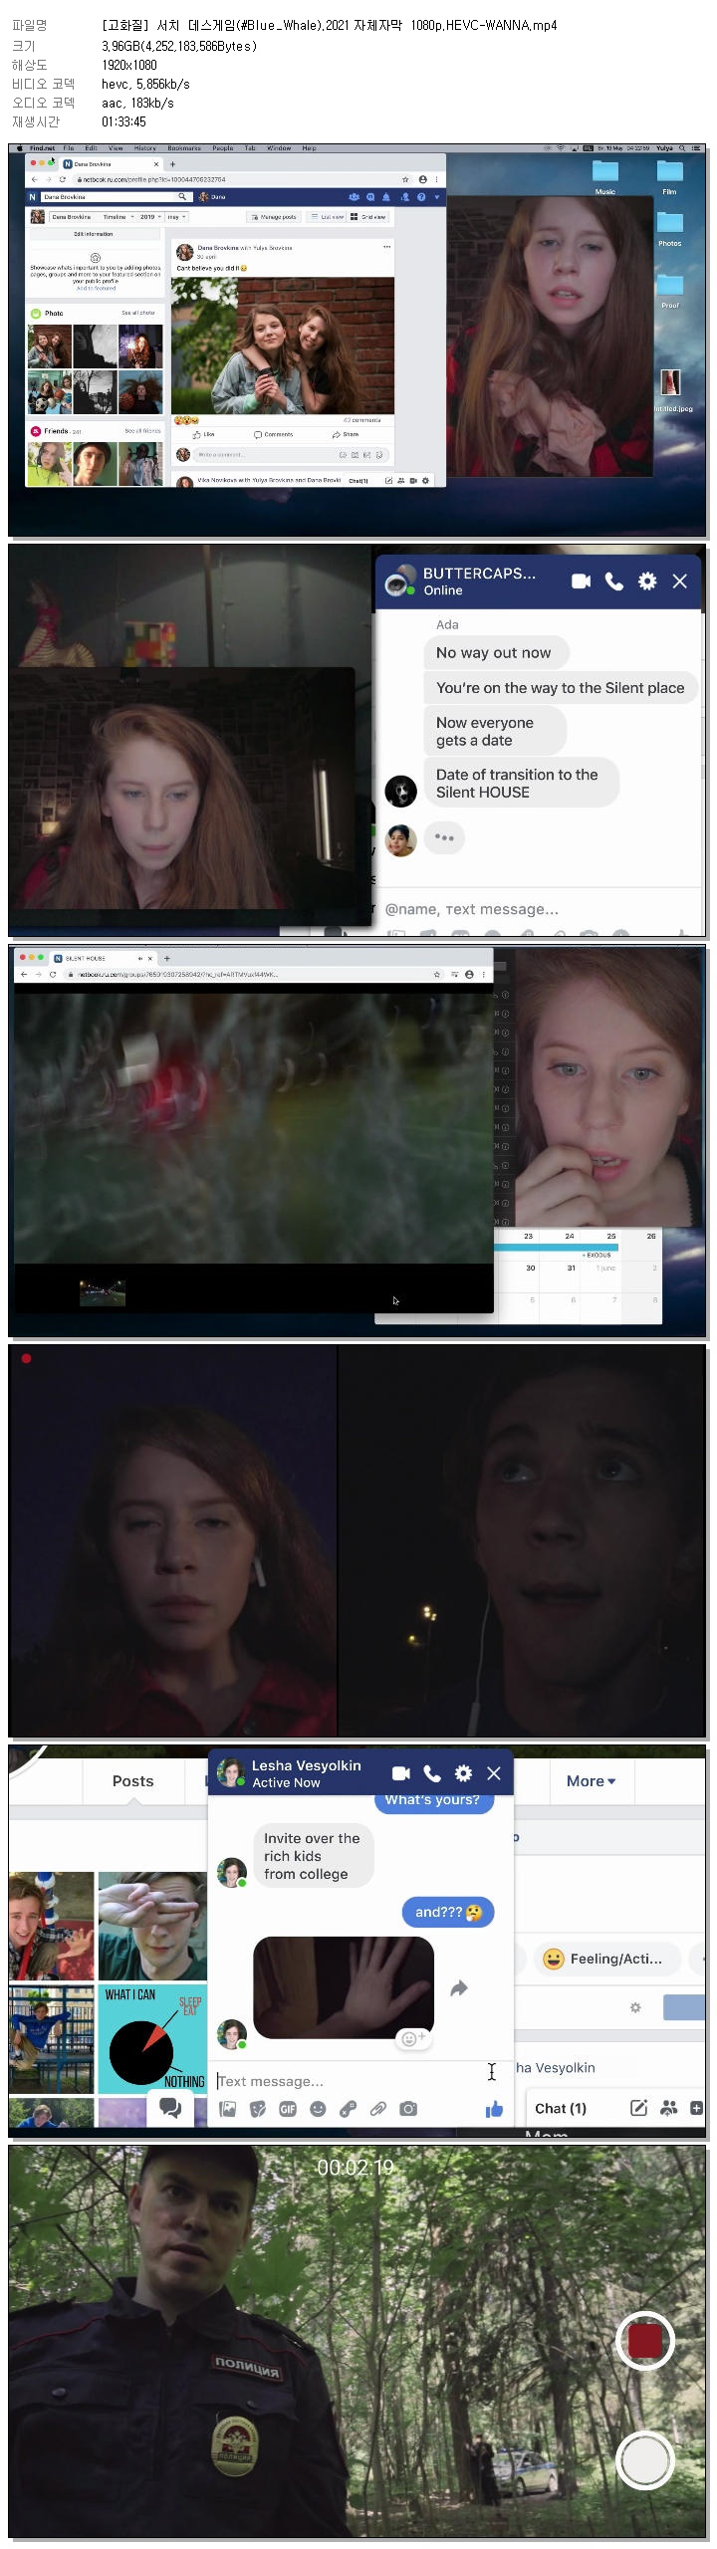Switch to Grid view on profile

click(367, 216)
